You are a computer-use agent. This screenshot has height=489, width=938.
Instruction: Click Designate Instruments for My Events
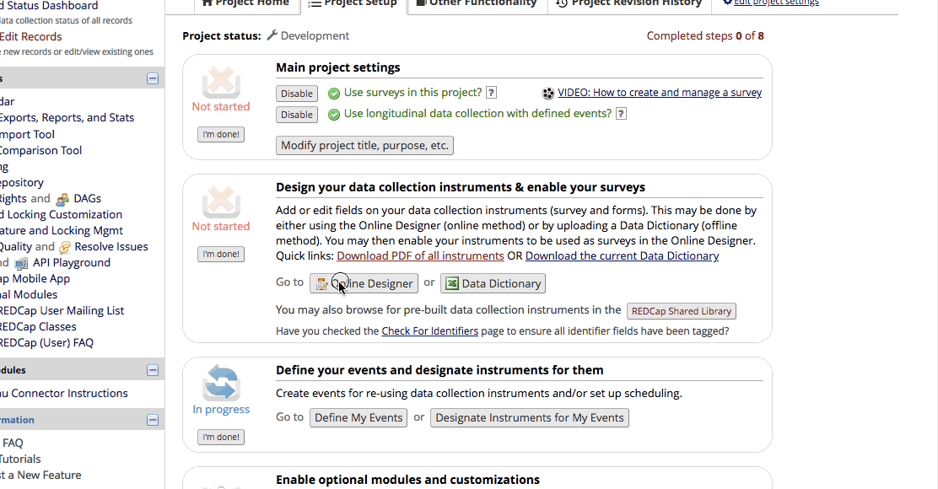point(530,417)
